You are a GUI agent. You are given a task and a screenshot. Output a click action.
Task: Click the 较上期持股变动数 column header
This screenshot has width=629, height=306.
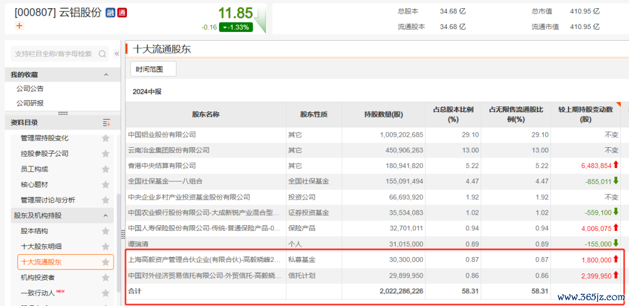pos(586,114)
